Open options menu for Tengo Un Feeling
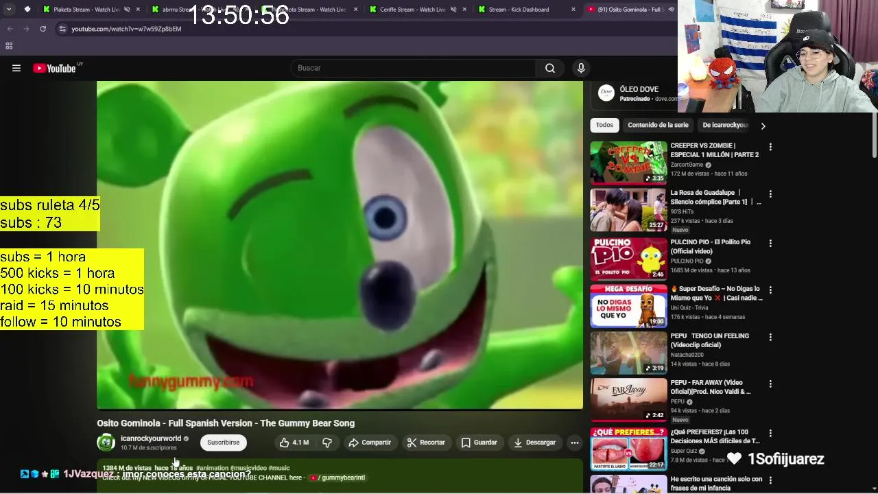This screenshot has width=878, height=494. pos(770,338)
